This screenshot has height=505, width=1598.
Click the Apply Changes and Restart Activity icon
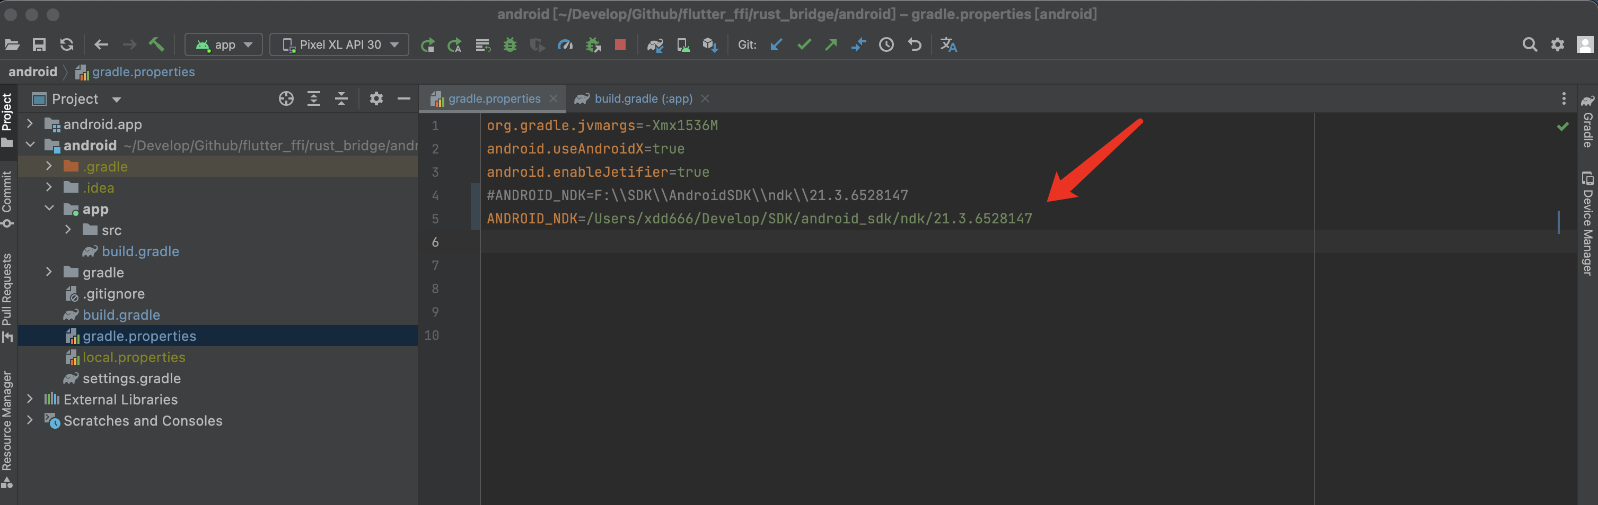(455, 44)
